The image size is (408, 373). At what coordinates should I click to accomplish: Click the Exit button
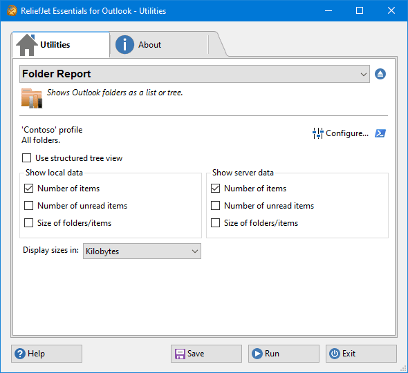coord(361,354)
